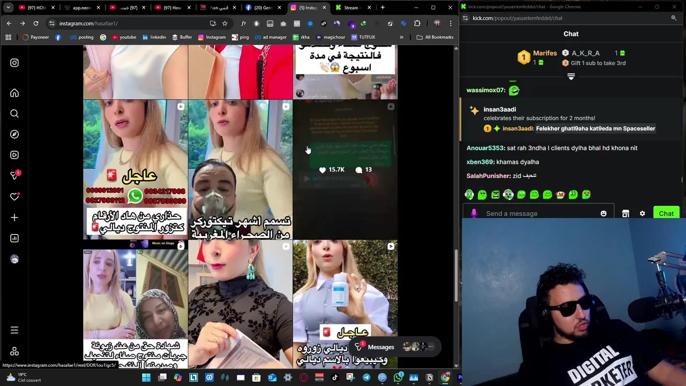Switch to (20) Facebook tab

pyautogui.click(x=263, y=8)
